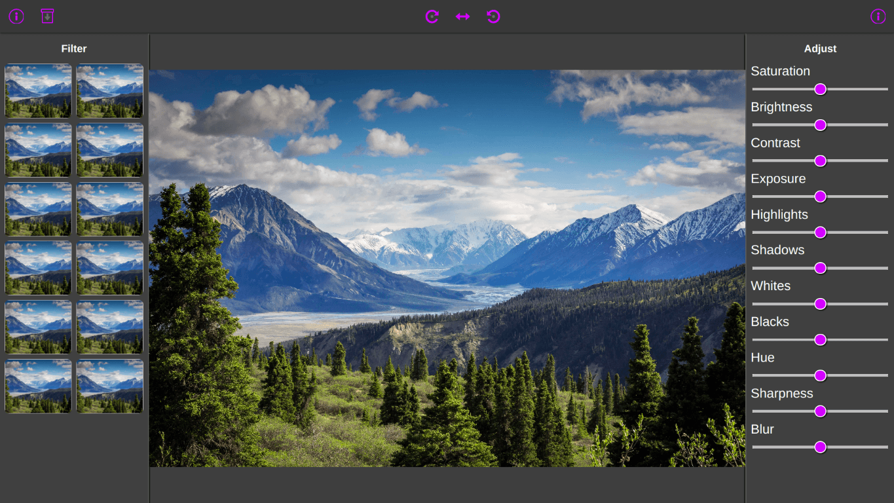Open the info icon in the top-right corner

point(878,17)
